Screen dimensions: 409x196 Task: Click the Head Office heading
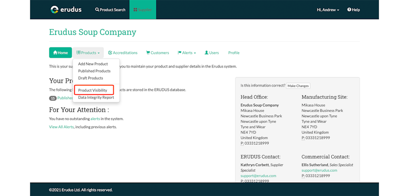coord(255,97)
